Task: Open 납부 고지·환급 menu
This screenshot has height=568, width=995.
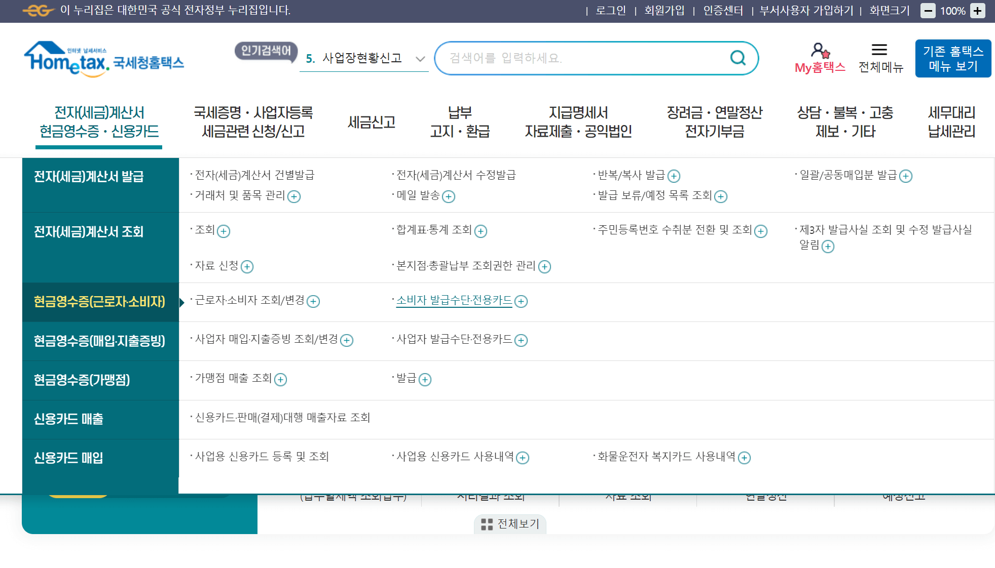Action: (x=460, y=122)
